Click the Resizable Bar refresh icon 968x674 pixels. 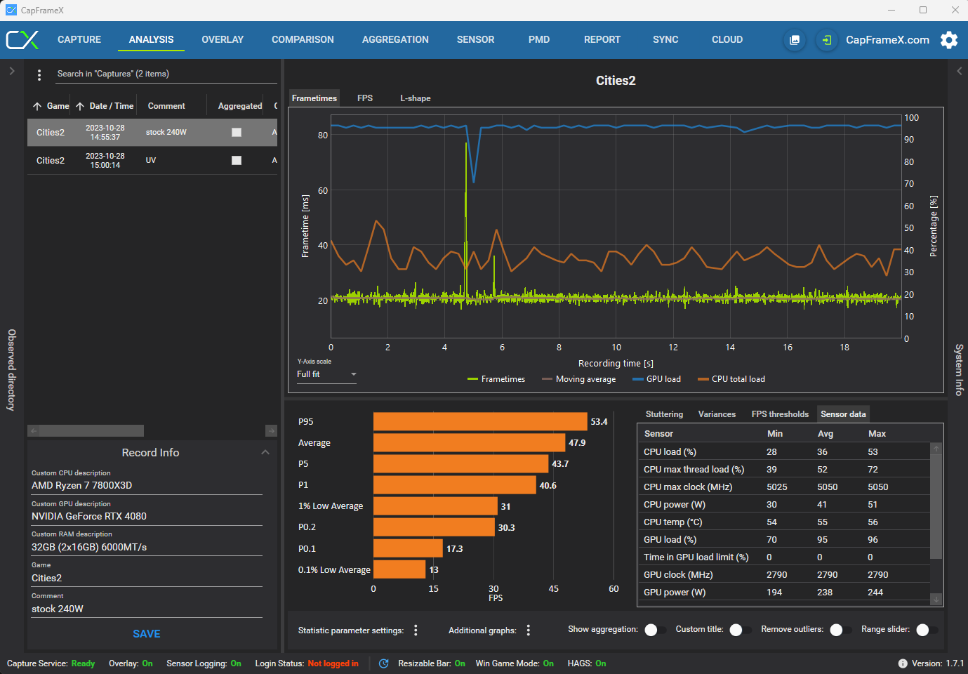[384, 663]
